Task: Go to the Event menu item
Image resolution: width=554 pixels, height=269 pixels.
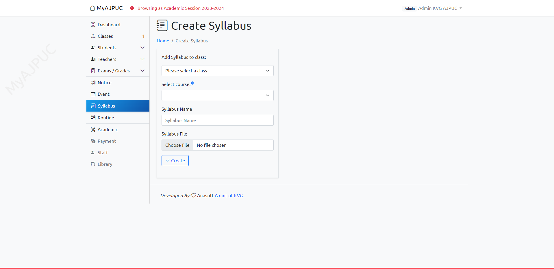Action: tap(118, 94)
